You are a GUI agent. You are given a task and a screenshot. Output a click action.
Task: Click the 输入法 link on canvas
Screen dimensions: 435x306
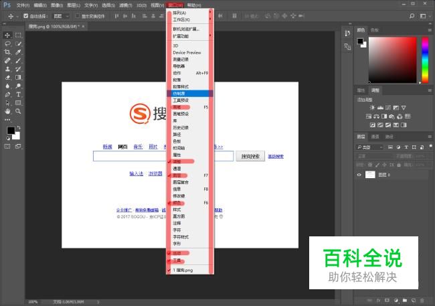[137, 173]
